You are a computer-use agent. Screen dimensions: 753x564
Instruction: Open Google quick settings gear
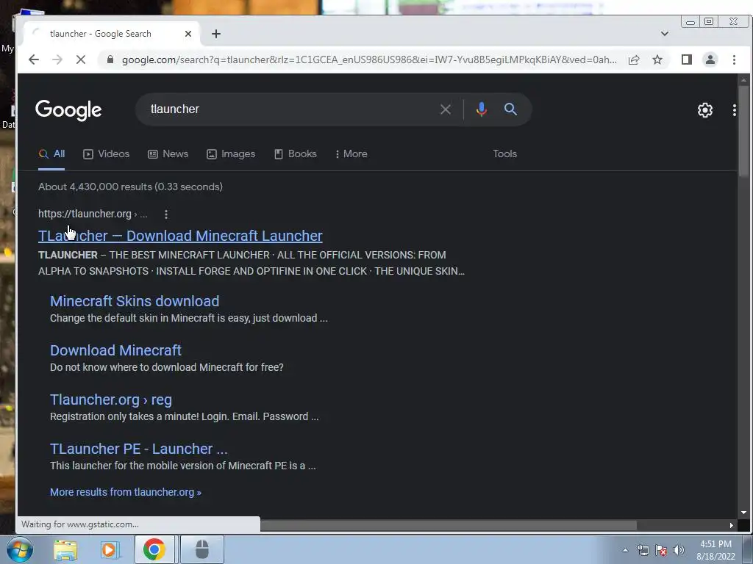coord(705,110)
